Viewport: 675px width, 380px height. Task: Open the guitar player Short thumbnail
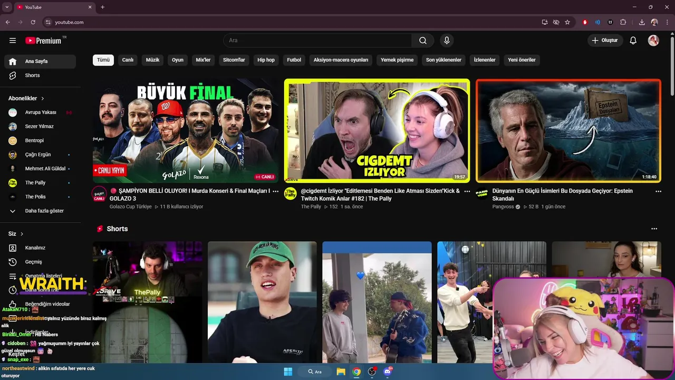click(x=377, y=302)
